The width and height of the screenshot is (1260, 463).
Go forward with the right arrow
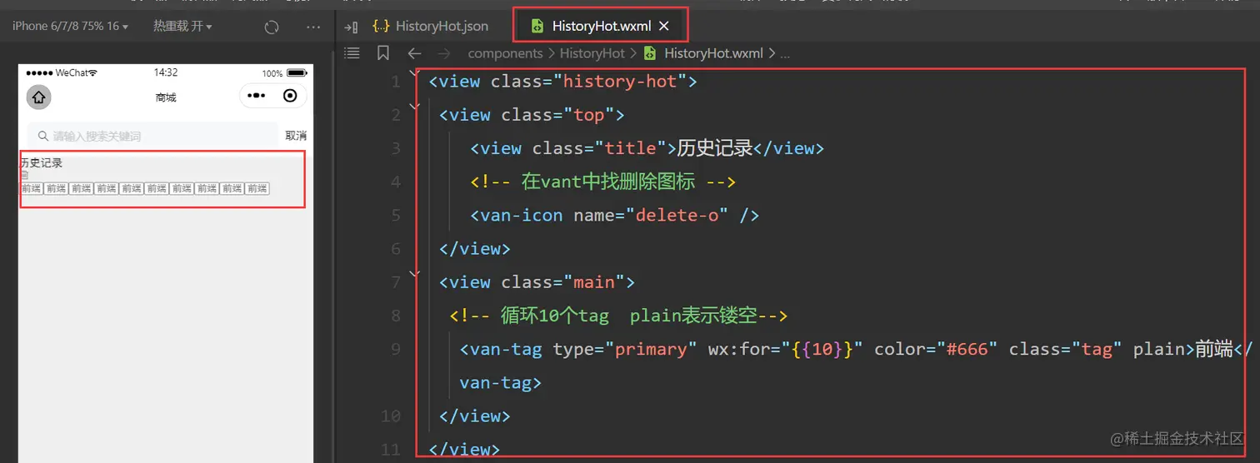point(444,53)
